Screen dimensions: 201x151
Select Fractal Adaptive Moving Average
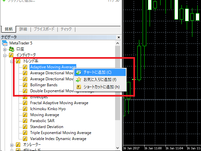point(59,103)
